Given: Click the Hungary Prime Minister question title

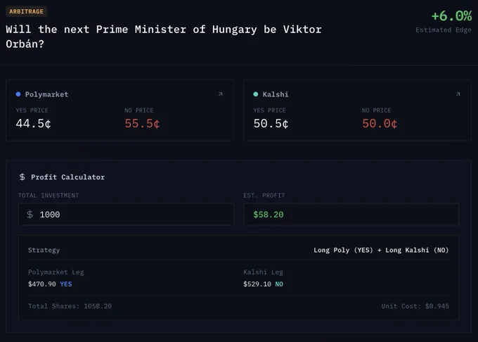Looking at the screenshot, I should pyautogui.click(x=164, y=37).
